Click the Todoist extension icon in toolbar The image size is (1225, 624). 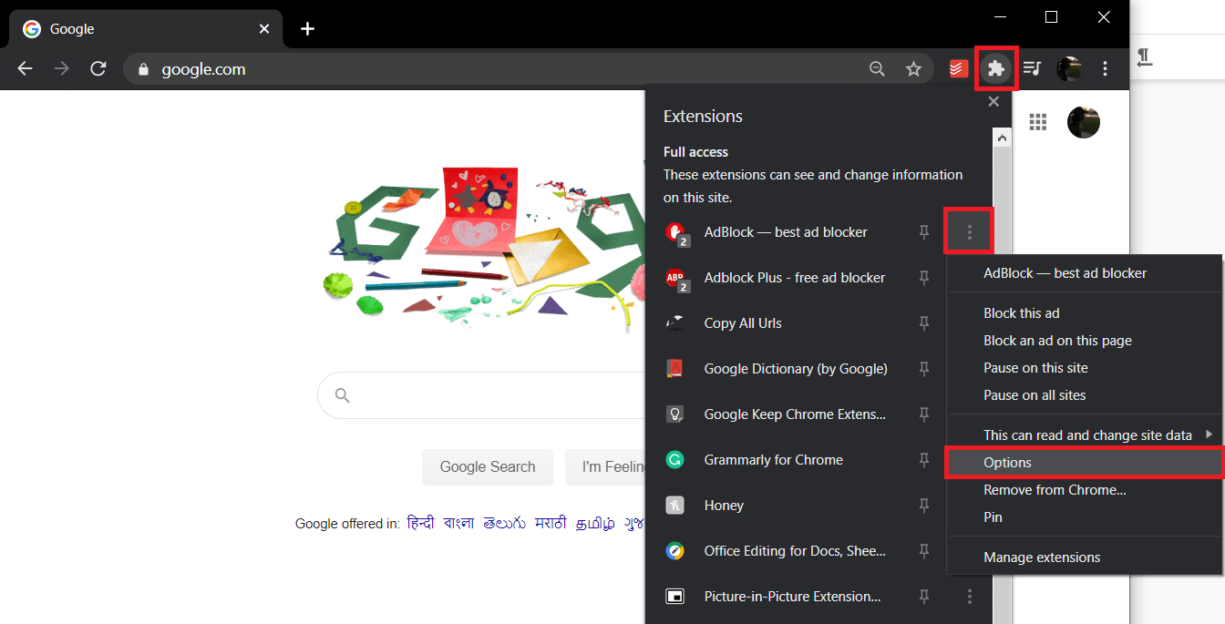(959, 68)
